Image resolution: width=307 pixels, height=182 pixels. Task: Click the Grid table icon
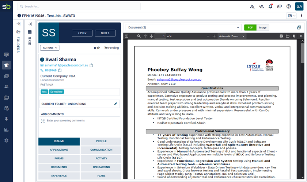pyautogui.click(x=30, y=32)
